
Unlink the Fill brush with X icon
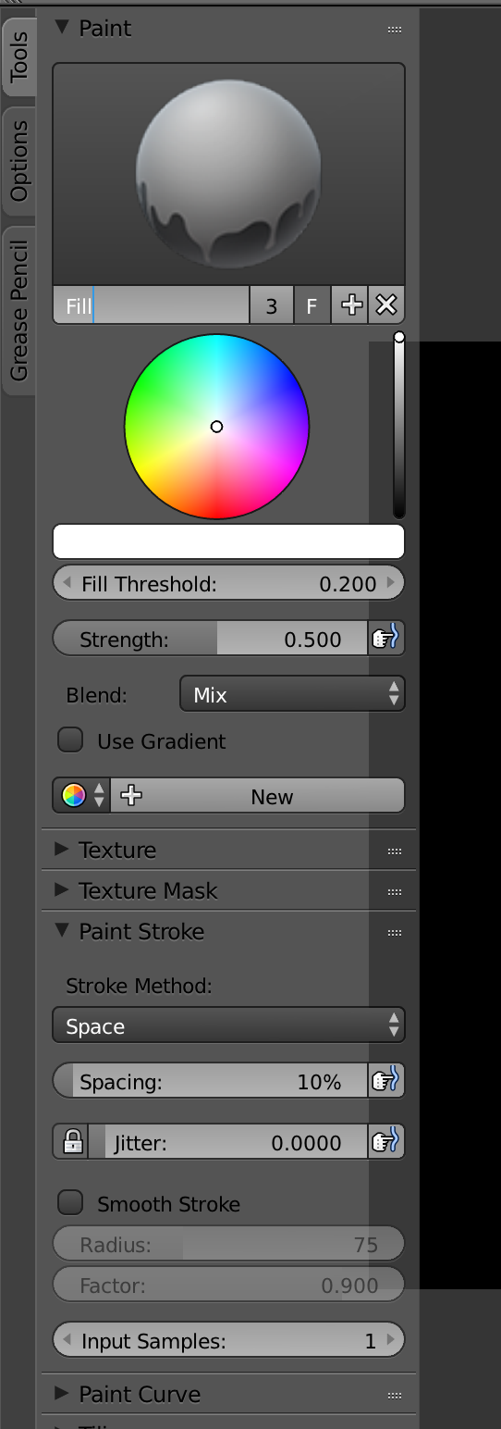(x=386, y=305)
